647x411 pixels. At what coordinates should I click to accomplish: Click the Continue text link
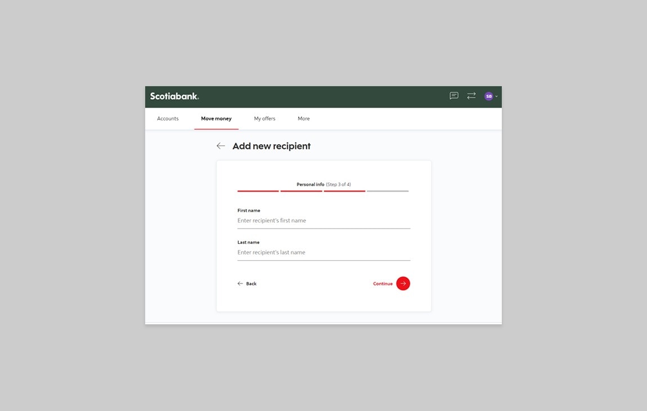tap(383, 284)
